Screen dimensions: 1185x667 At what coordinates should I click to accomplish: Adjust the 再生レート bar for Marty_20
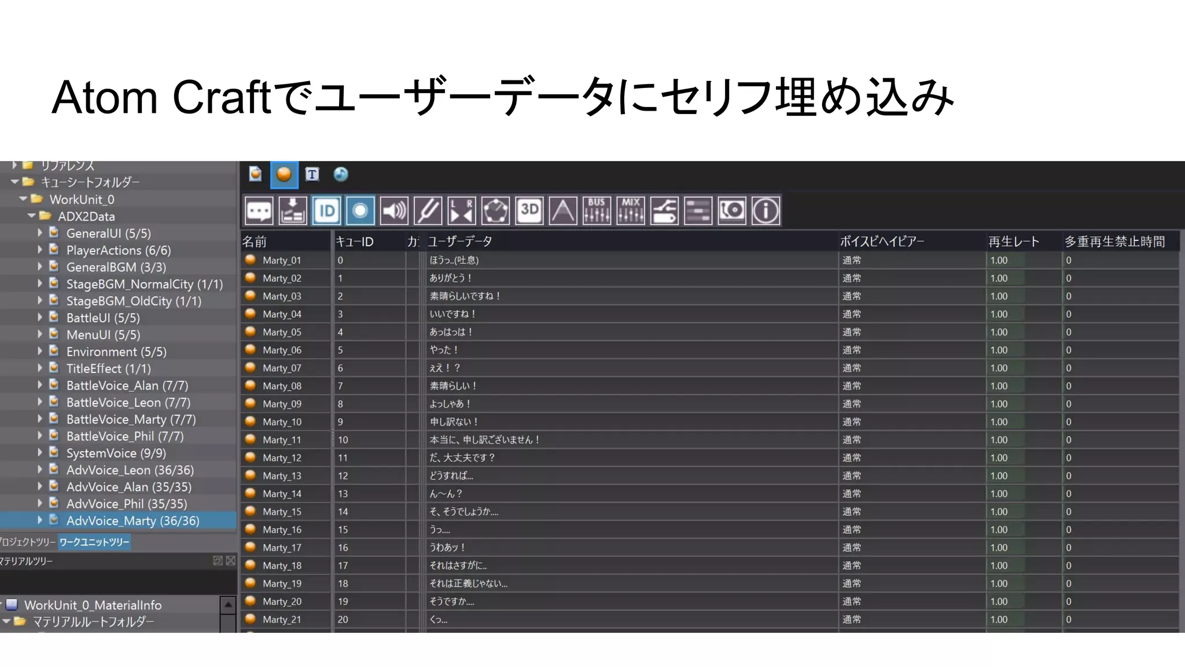tap(1024, 601)
